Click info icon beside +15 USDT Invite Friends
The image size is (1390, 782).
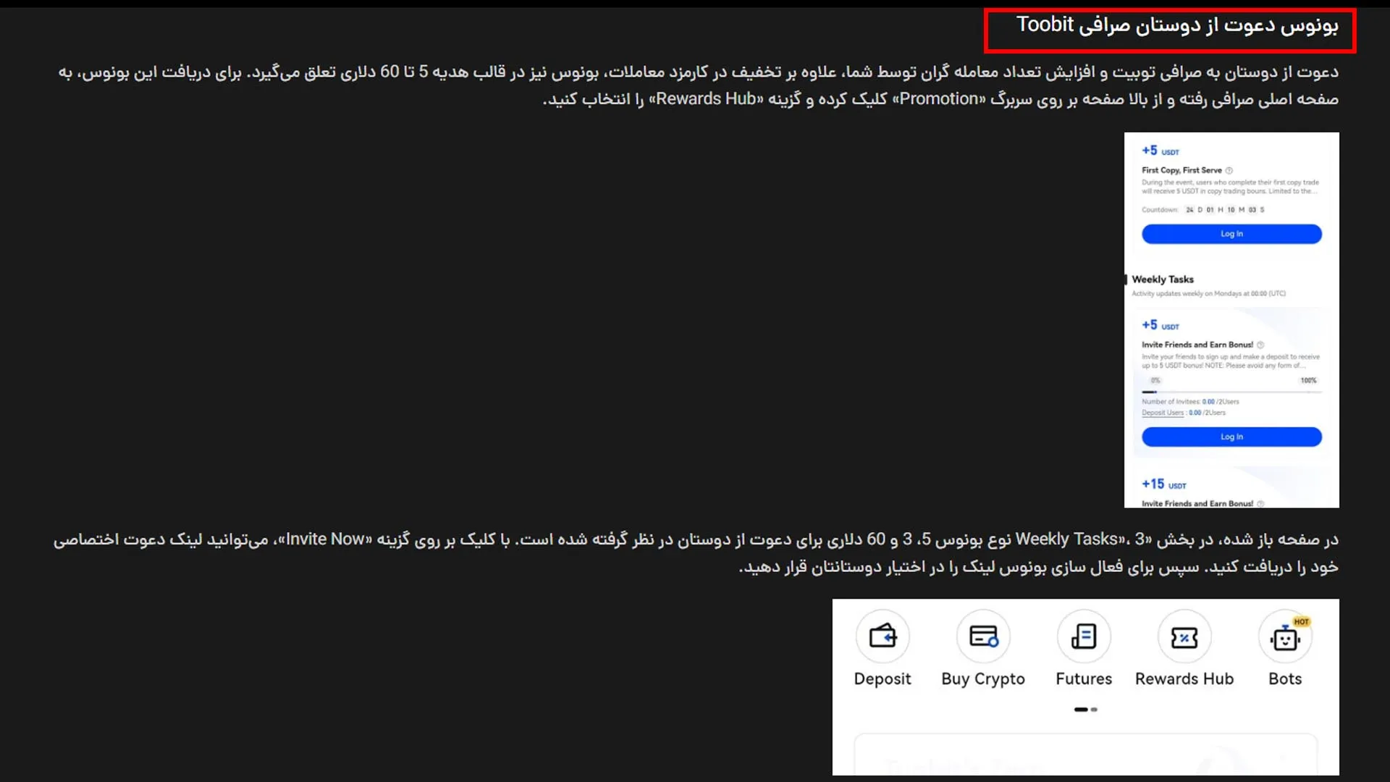point(1260,504)
